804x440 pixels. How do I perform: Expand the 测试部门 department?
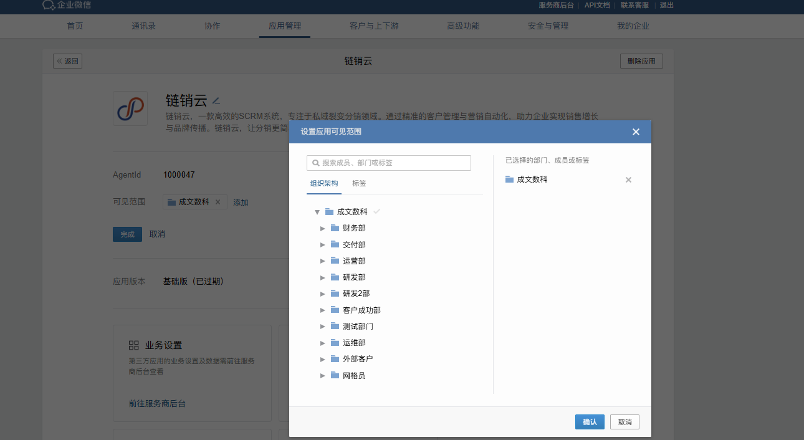click(x=323, y=326)
